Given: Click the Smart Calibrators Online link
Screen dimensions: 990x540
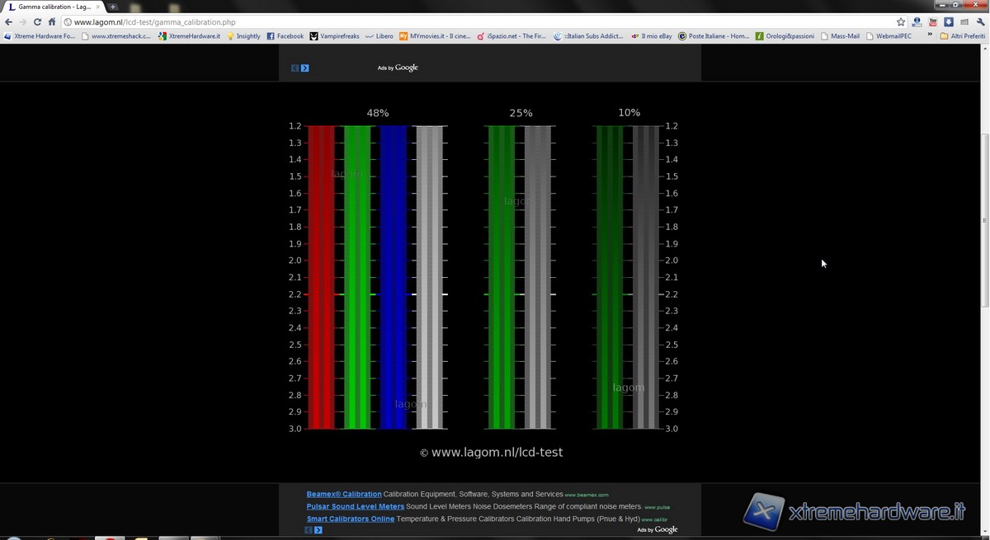Looking at the screenshot, I should coord(350,519).
